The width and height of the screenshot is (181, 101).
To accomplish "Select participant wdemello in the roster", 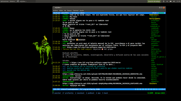I will tap(155, 82).
